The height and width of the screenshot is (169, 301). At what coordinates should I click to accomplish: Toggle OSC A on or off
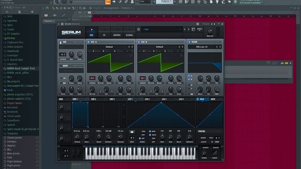point(88,42)
